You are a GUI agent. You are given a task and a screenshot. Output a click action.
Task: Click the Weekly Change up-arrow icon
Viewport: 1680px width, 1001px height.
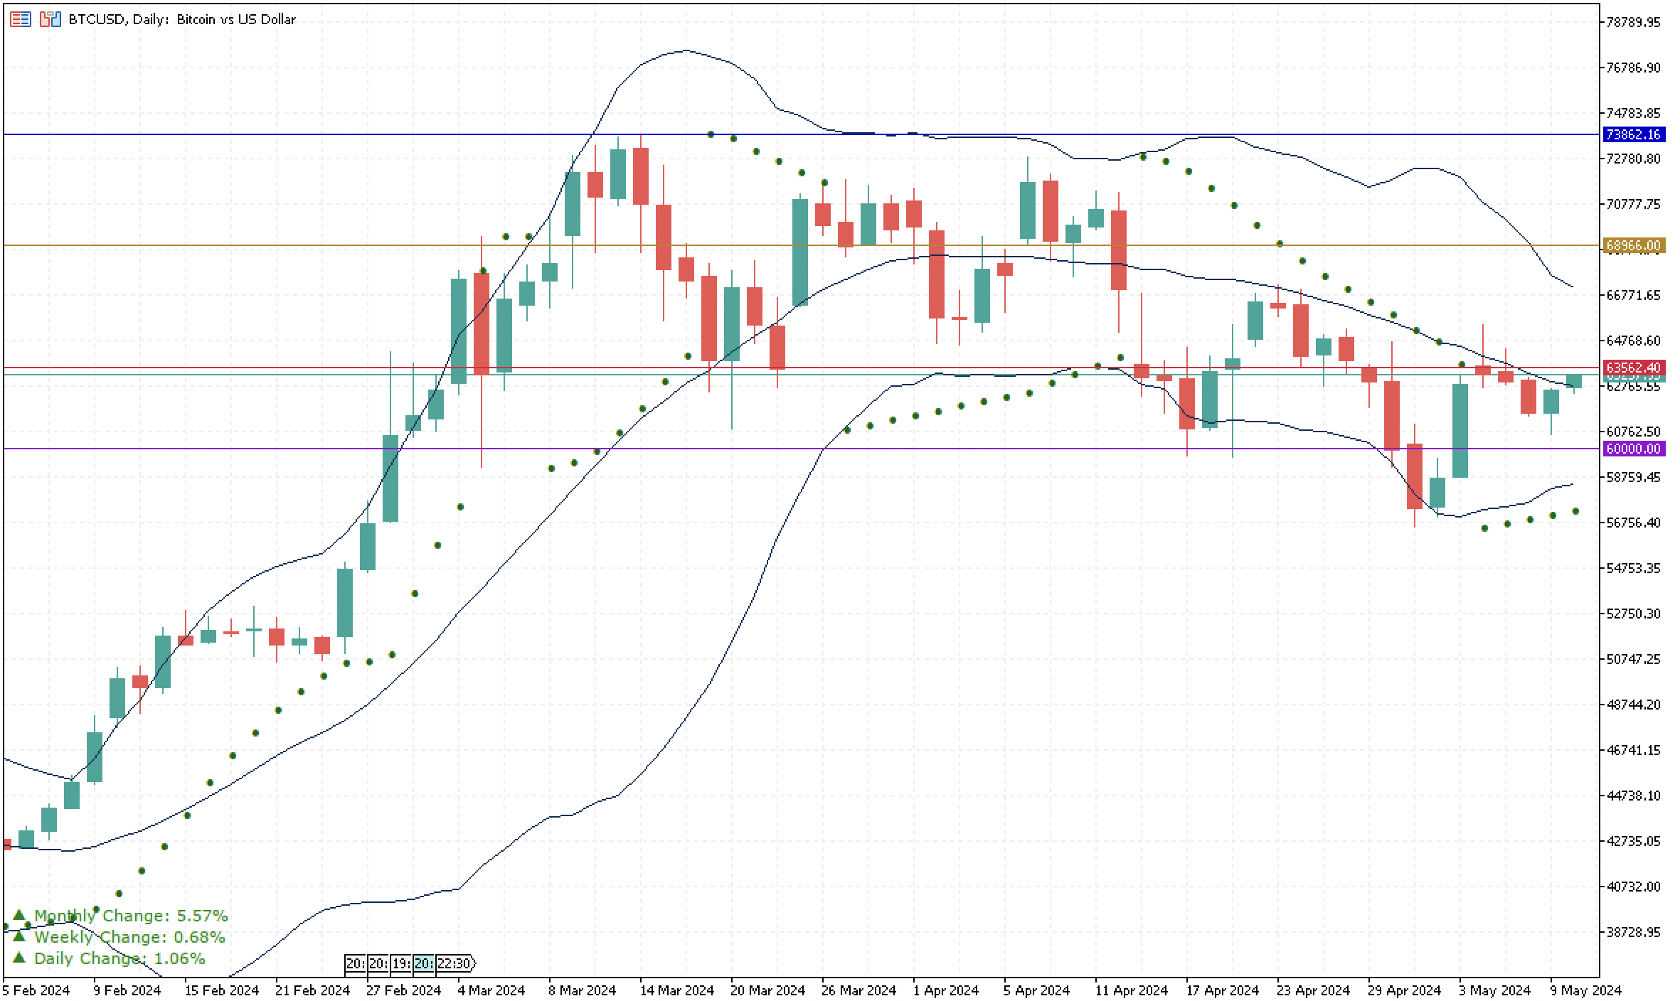(19, 936)
